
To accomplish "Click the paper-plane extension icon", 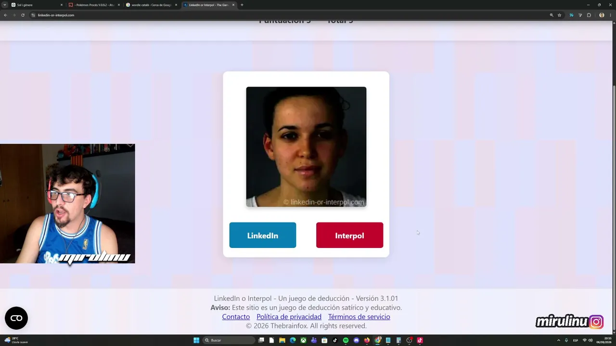I will [580, 15].
